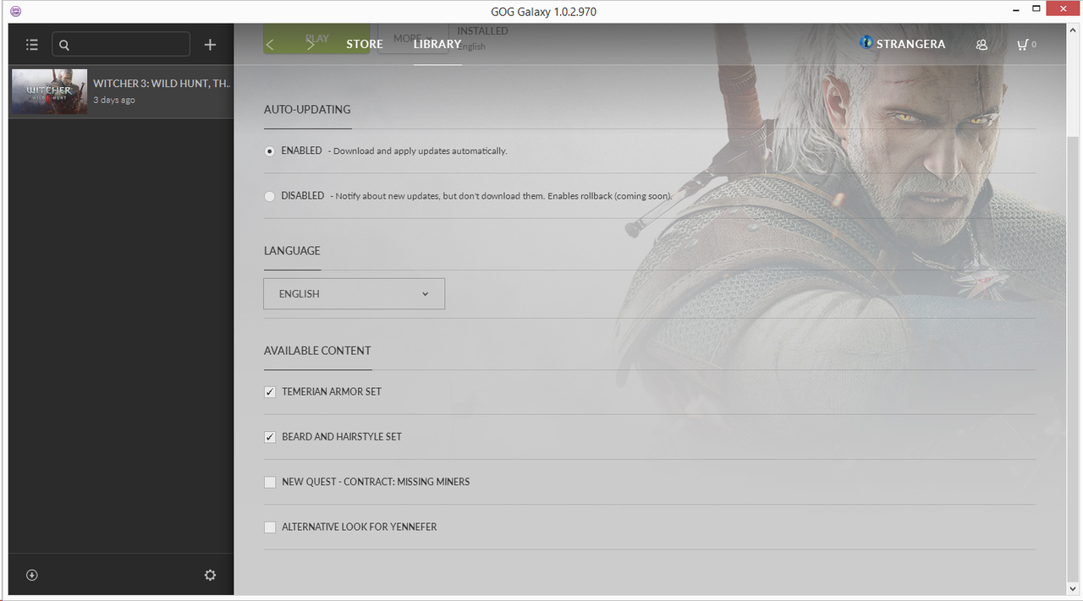Select the Enabled auto-updating radio button
Image resolution: width=1083 pixels, height=601 pixels.
pos(270,151)
